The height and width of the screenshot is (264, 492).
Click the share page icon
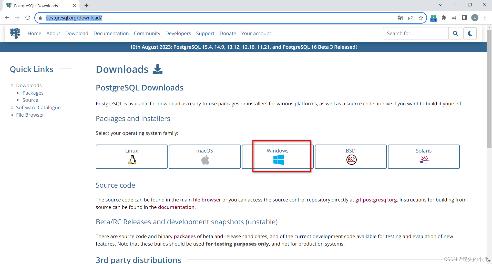point(411,18)
